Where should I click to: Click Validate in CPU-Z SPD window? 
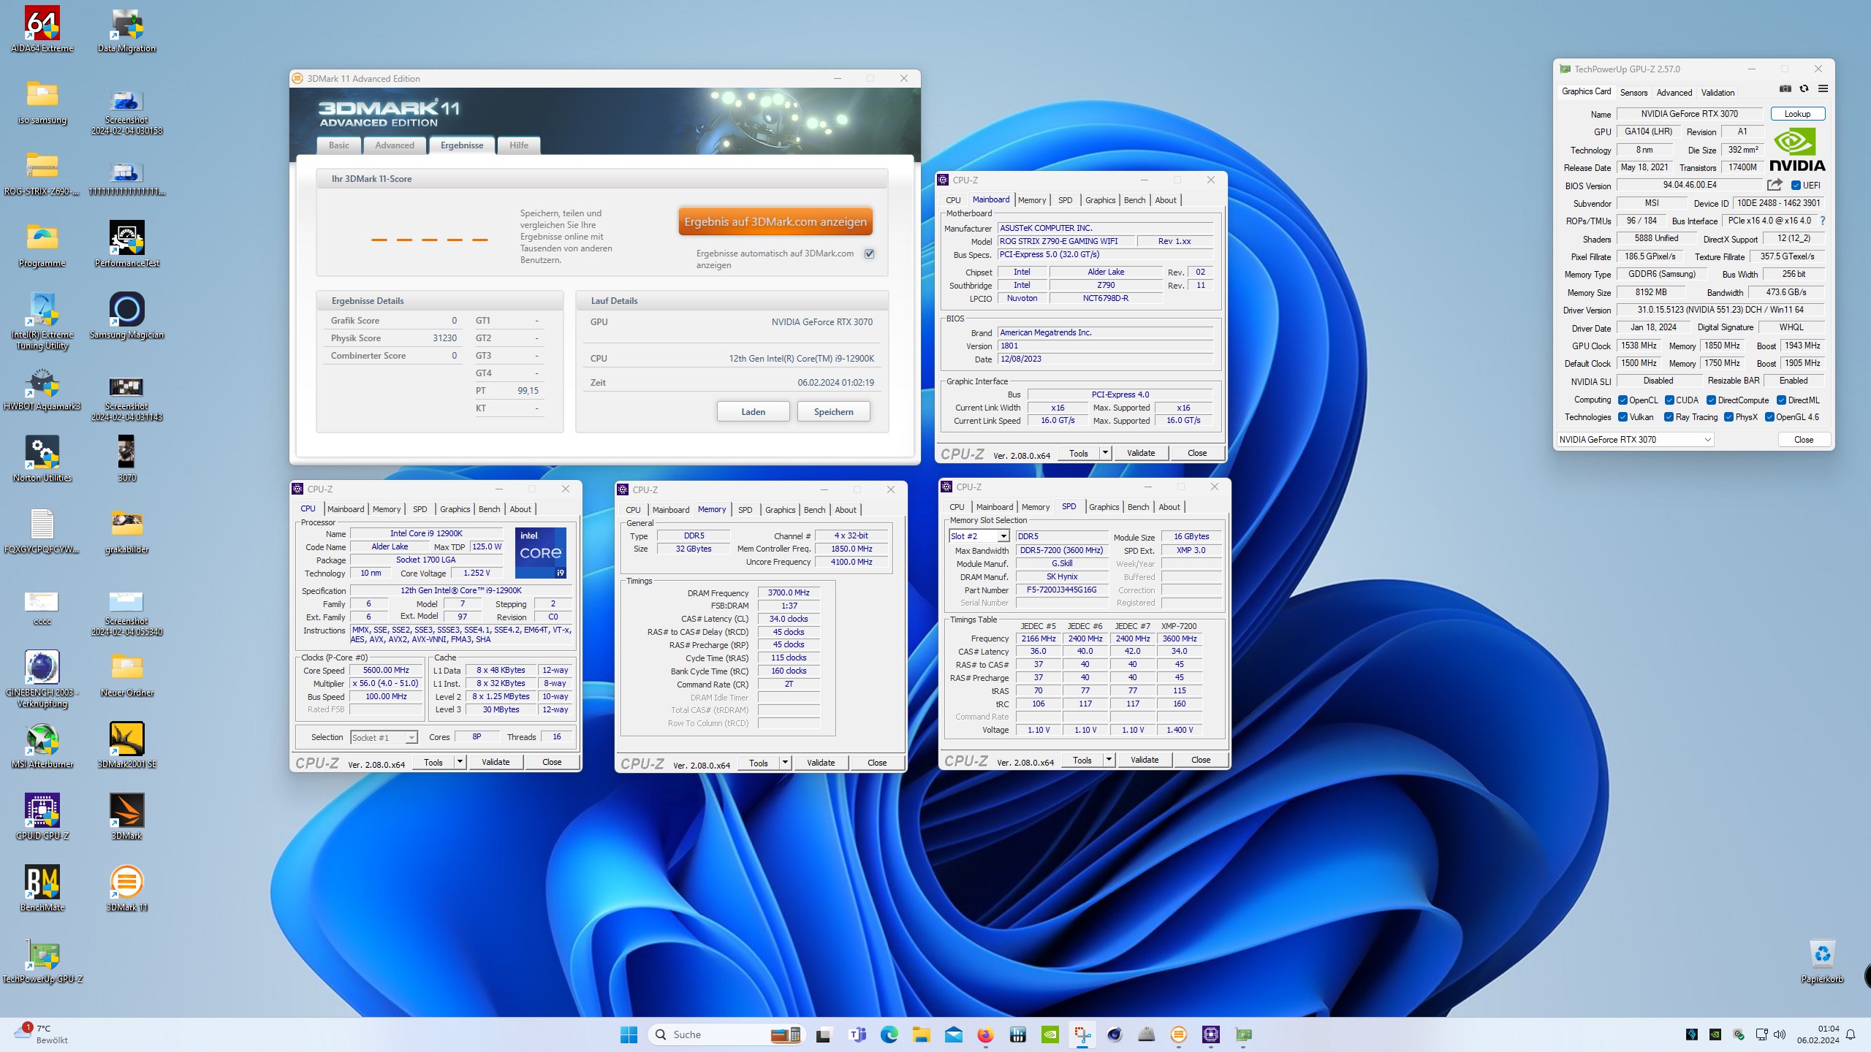click(1145, 760)
